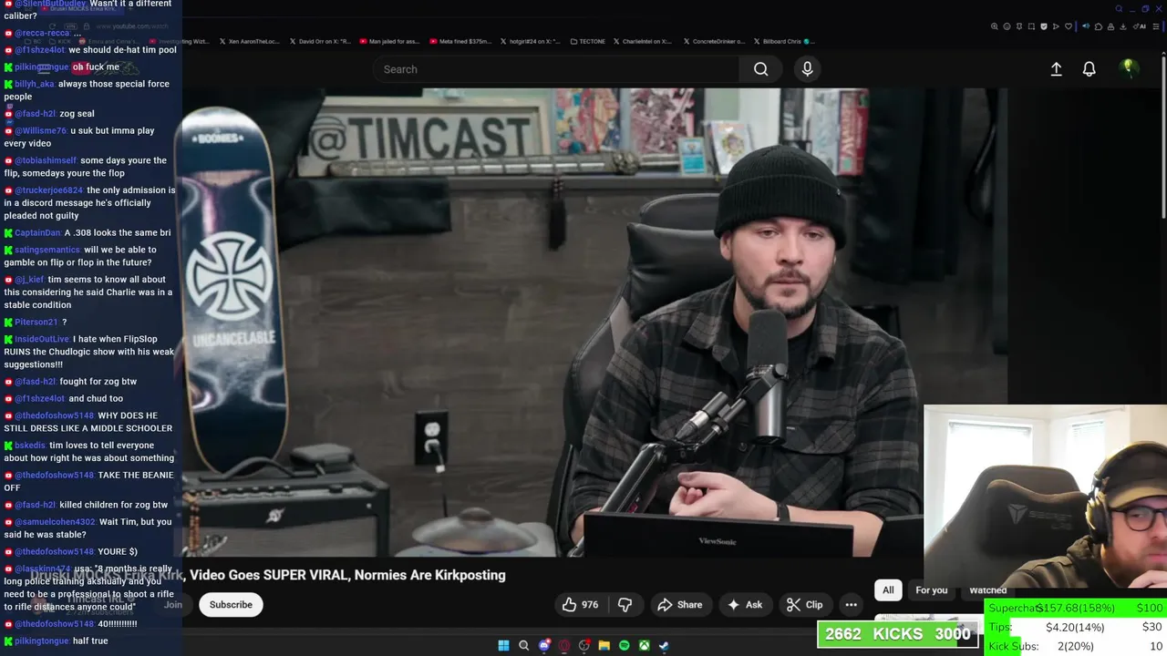Open the three-dot more actions menu
Image resolution: width=1167 pixels, height=656 pixels.
pyautogui.click(x=851, y=605)
